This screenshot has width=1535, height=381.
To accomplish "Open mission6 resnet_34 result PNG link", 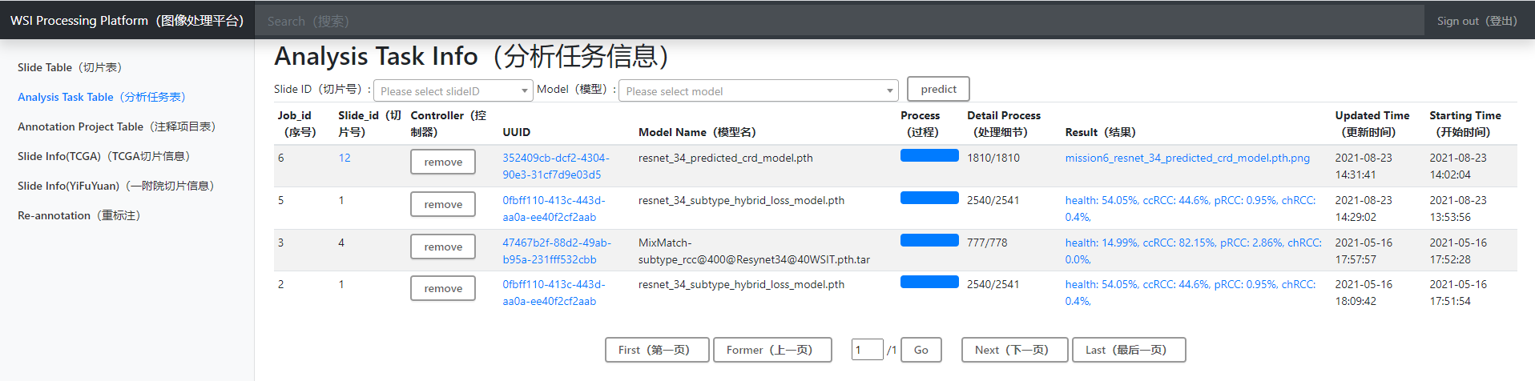I will (x=1187, y=158).
